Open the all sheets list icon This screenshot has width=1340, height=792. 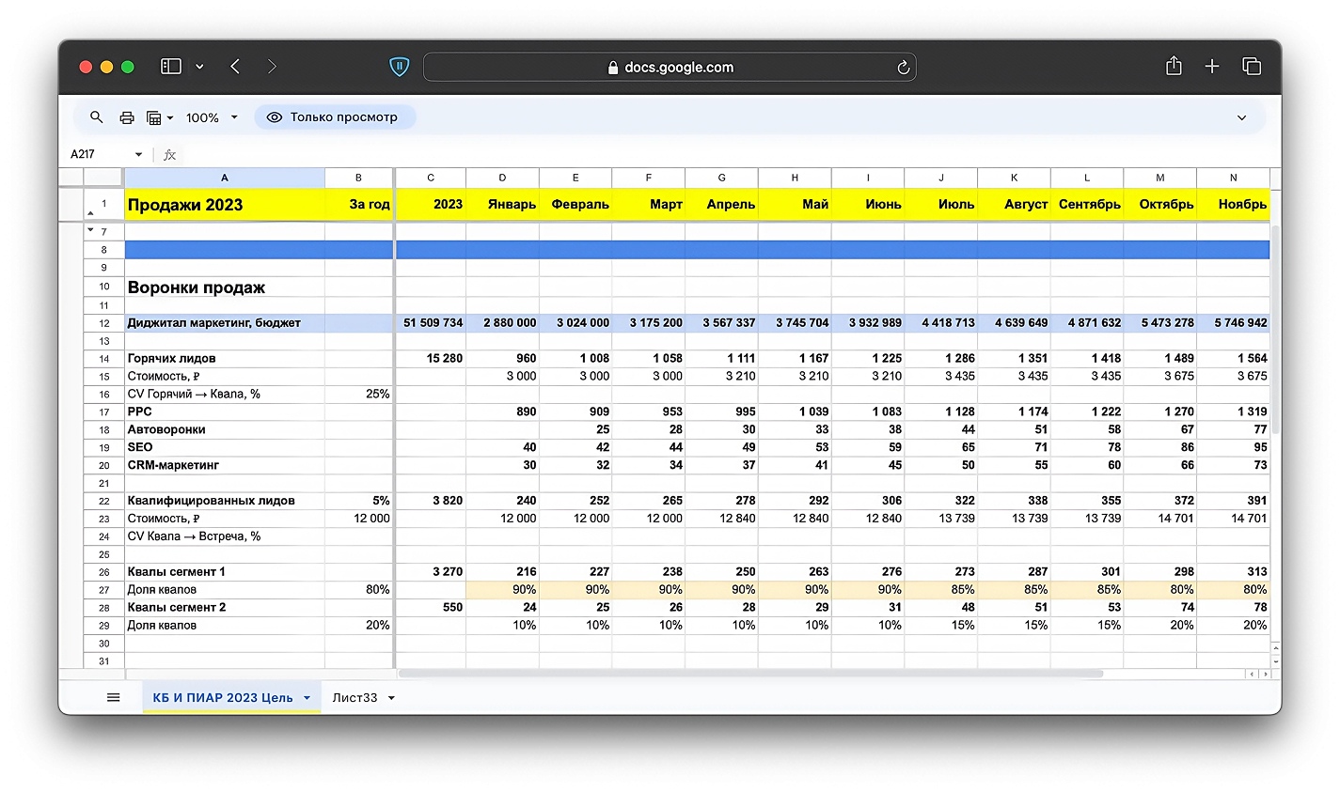point(114,697)
